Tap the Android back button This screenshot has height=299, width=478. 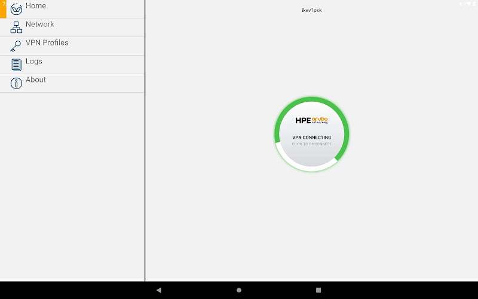[x=159, y=290]
